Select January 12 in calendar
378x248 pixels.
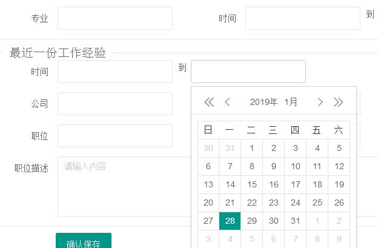tap(339, 166)
